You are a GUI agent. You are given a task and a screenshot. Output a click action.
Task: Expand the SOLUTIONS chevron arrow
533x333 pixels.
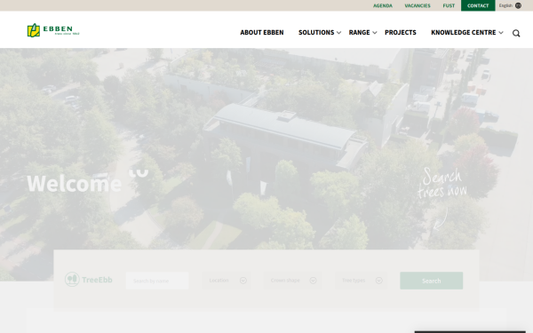pyautogui.click(x=339, y=33)
